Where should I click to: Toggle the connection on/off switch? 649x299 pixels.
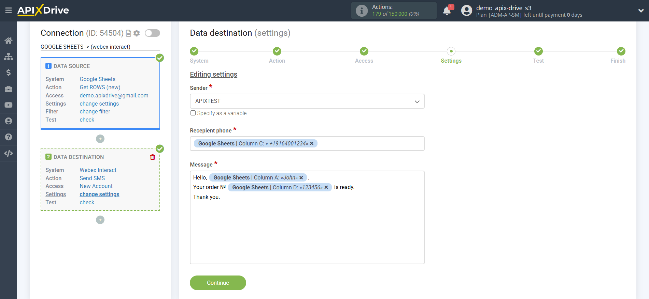(152, 33)
